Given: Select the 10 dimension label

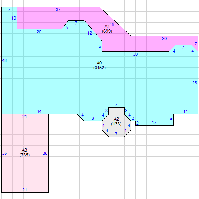Looking at the screenshot, I should (x=14, y=18).
